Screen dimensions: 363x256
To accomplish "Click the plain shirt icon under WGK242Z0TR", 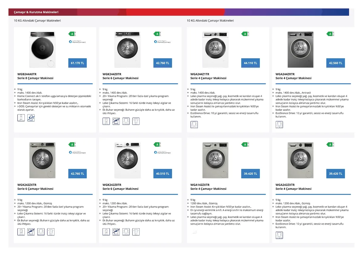I will point(136,232).
